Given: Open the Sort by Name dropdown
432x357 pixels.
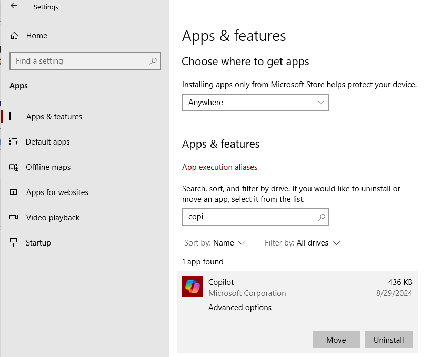Looking at the screenshot, I should point(215,243).
